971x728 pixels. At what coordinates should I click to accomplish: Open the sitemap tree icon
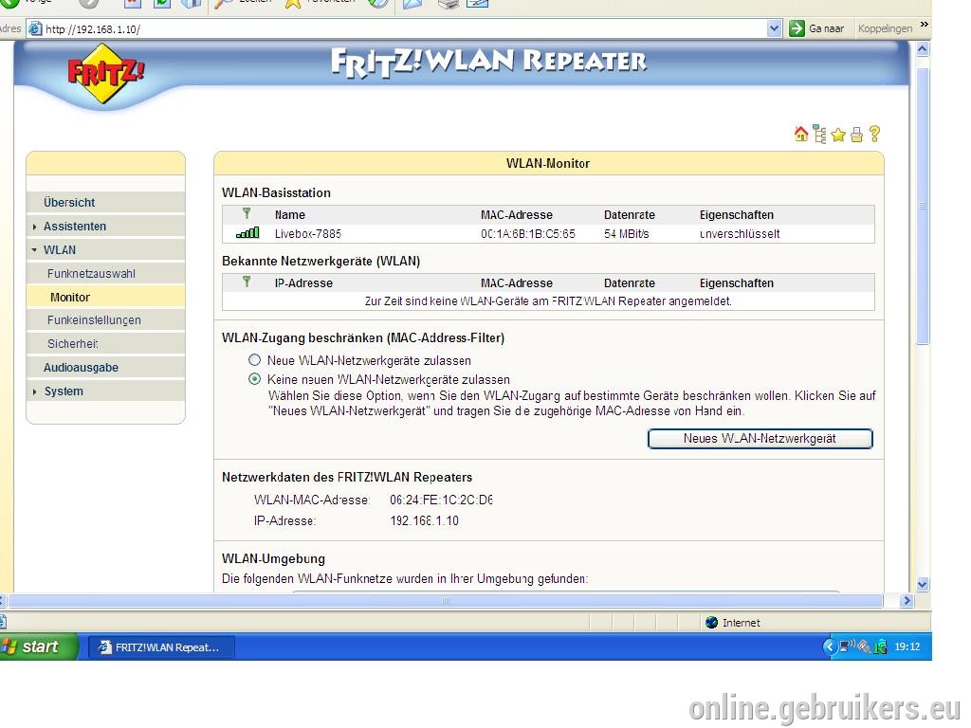[820, 134]
